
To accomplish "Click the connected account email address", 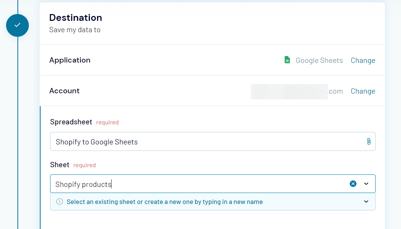I will point(296,91).
